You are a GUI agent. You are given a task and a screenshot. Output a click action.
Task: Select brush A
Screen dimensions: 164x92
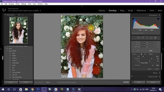141,54
